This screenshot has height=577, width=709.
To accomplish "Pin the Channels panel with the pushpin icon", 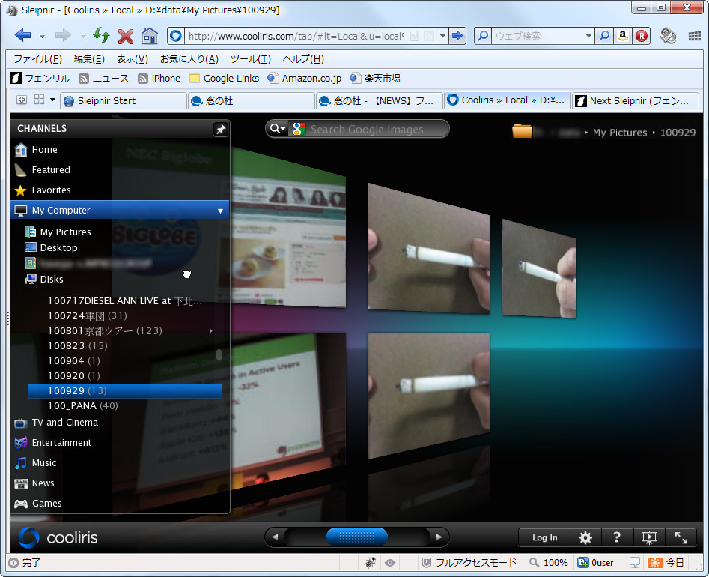I will (x=221, y=130).
